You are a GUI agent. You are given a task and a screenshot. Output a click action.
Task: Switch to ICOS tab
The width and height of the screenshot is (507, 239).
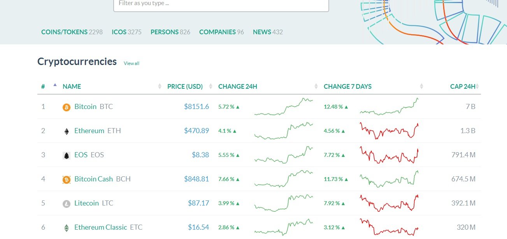point(126,32)
